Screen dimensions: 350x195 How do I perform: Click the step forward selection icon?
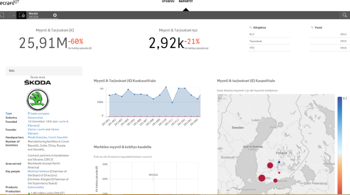(12, 15)
